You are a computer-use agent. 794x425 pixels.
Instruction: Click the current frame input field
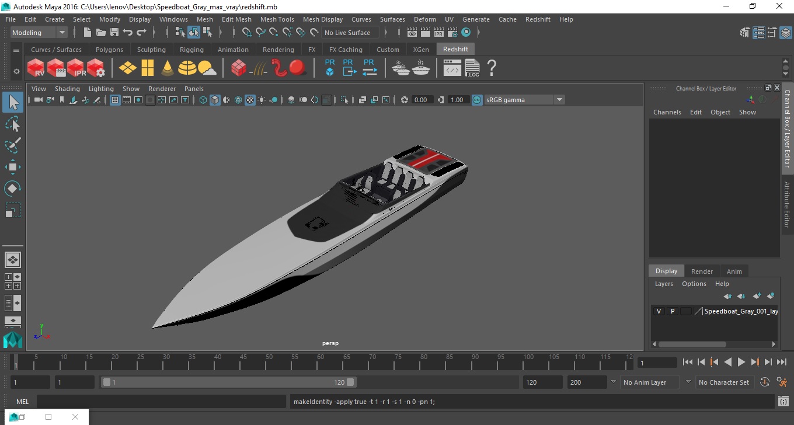[x=657, y=363]
